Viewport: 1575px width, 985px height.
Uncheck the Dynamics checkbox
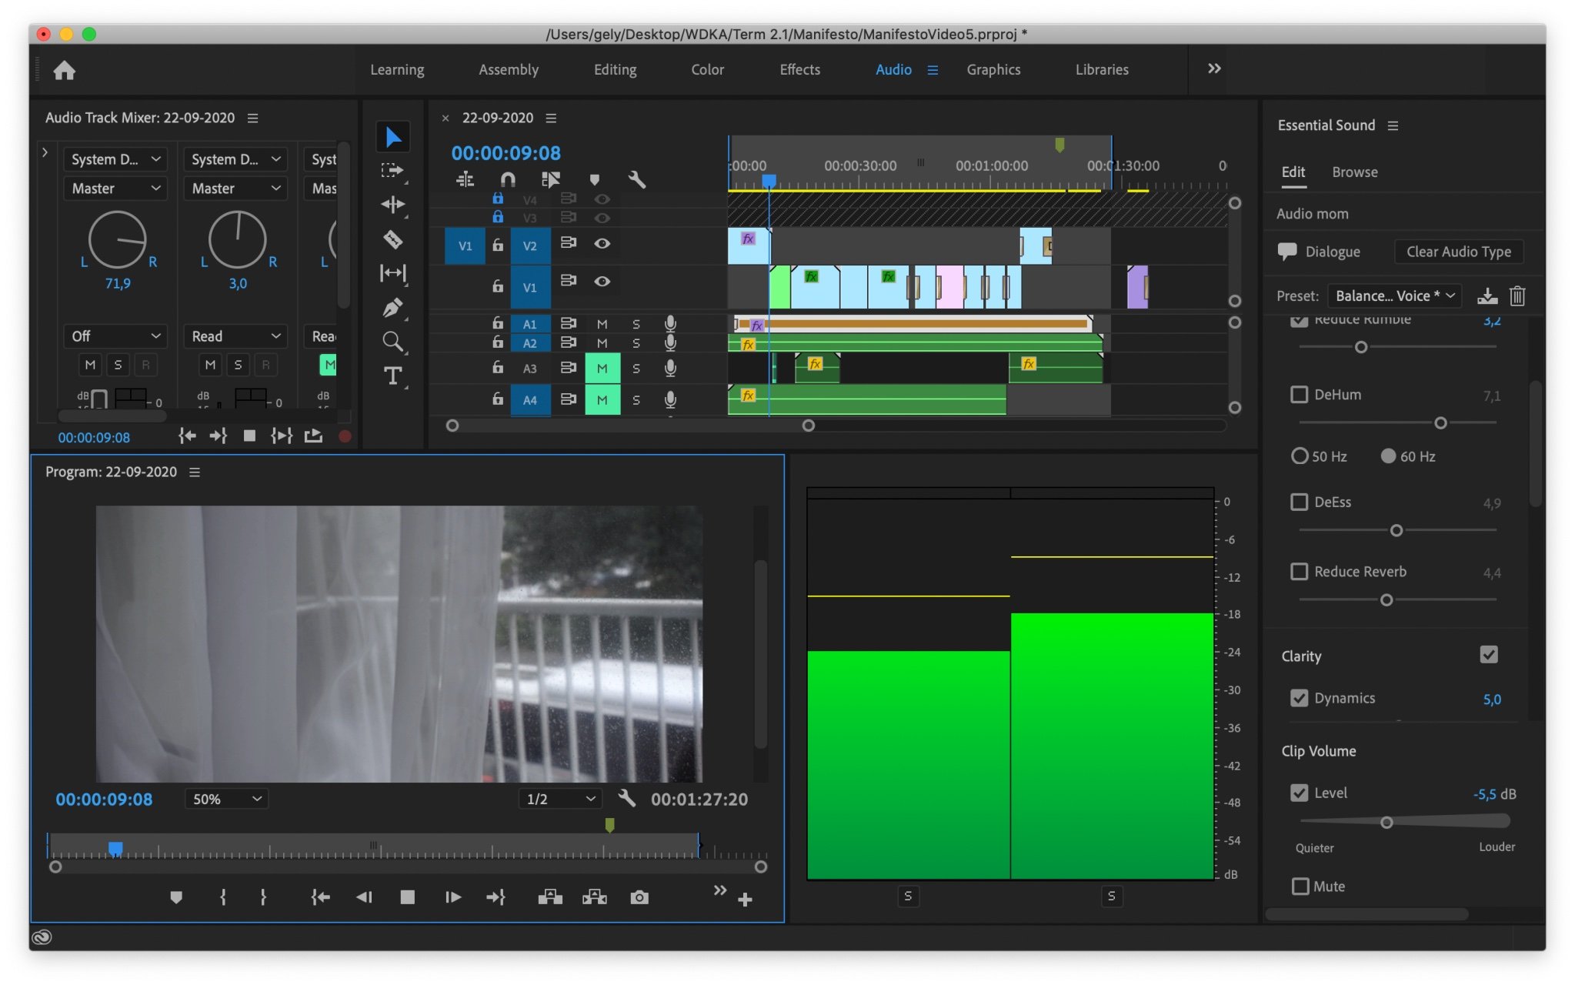click(1299, 698)
